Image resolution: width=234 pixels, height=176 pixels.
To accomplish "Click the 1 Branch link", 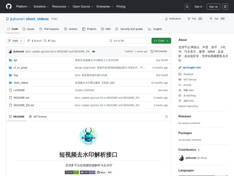I will click(35, 41).
